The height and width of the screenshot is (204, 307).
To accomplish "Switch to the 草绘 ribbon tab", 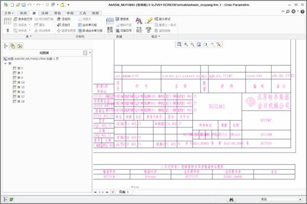I will pyautogui.click(x=58, y=13).
